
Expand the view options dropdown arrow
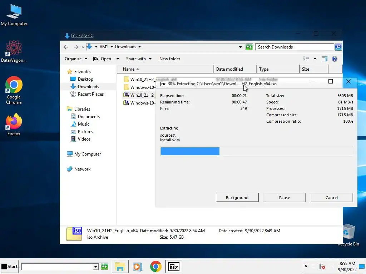click(315, 59)
